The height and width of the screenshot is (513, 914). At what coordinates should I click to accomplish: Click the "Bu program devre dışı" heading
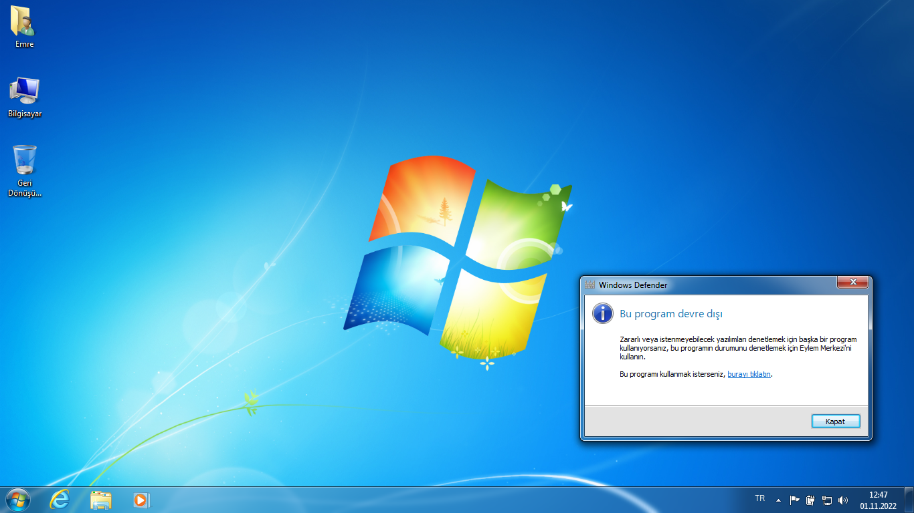671,314
